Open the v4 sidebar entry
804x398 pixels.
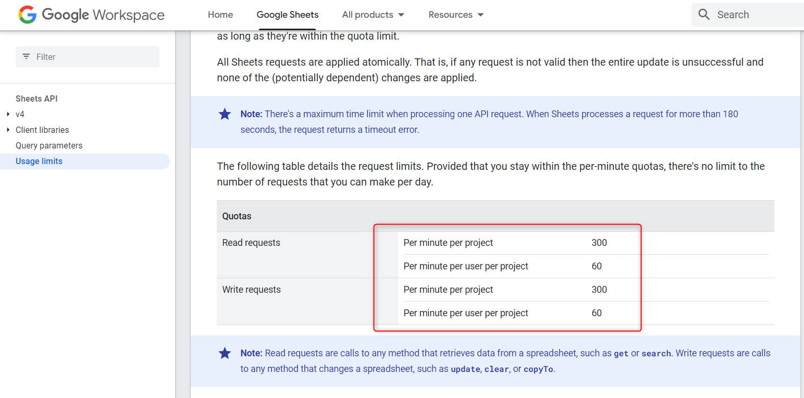[x=20, y=114]
